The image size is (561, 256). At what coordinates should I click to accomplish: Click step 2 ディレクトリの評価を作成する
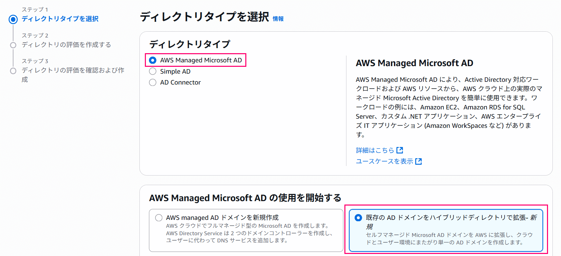(x=66, y=45)
